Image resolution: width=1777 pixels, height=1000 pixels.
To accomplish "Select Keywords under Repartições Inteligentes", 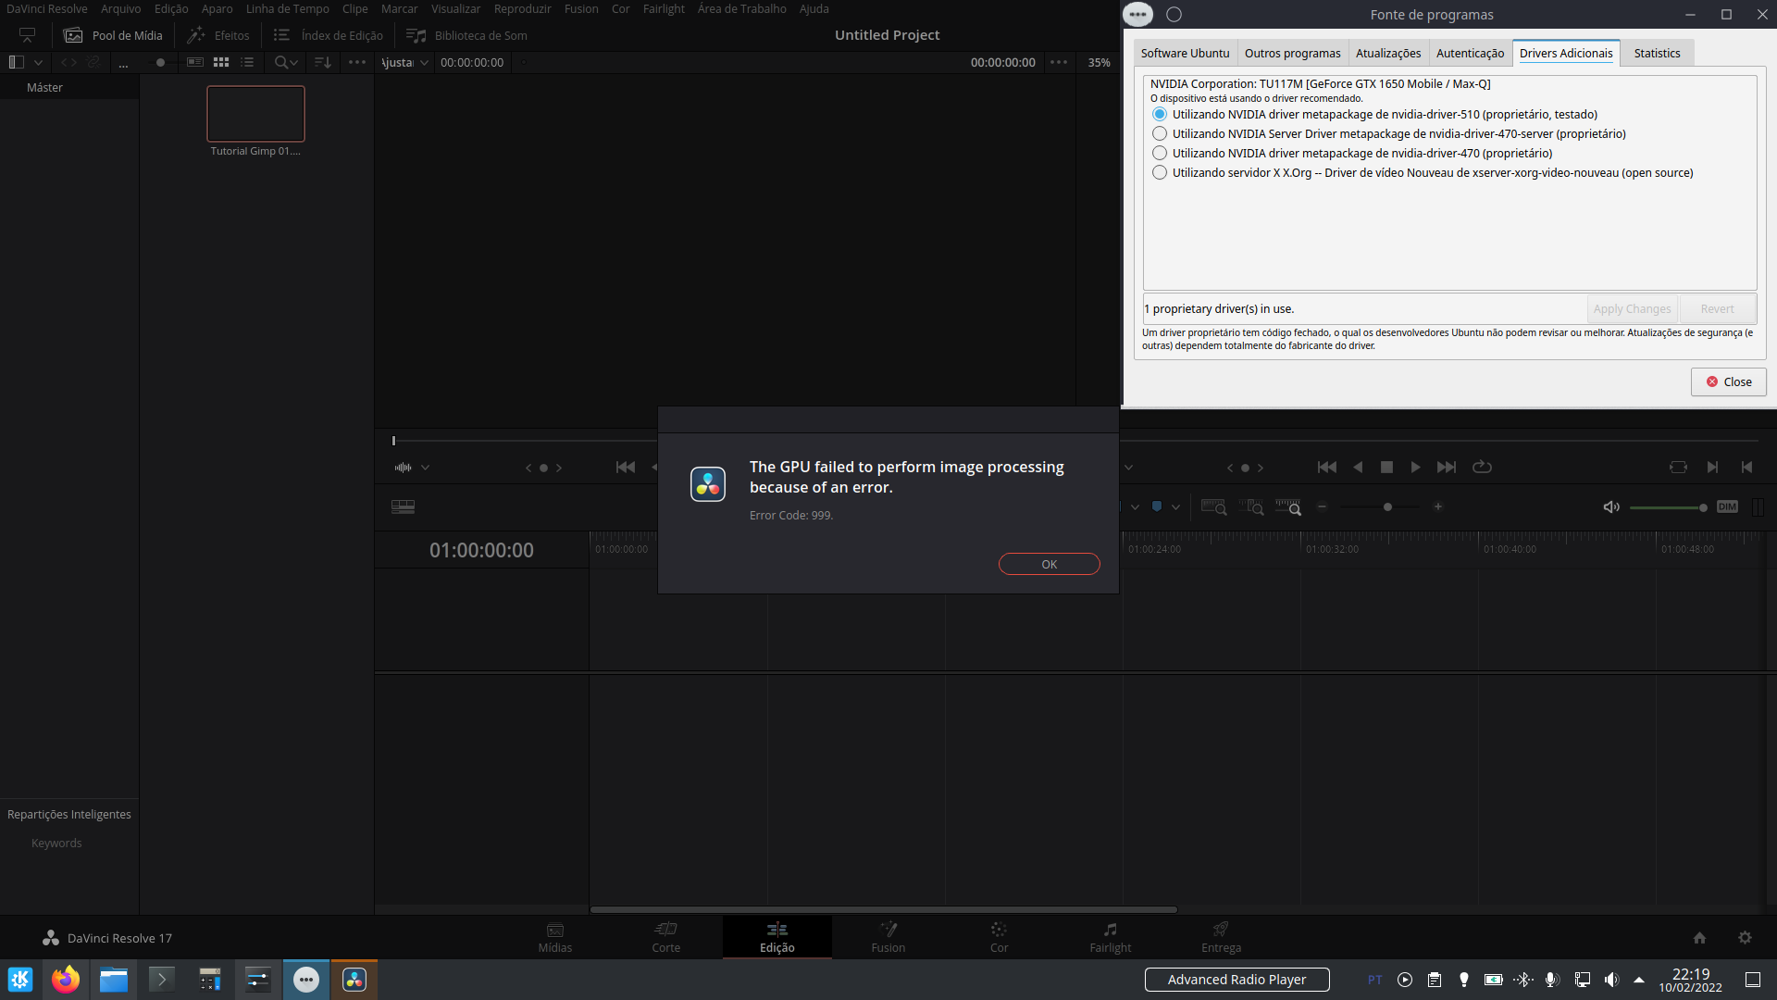I will [x=56, y=843].
